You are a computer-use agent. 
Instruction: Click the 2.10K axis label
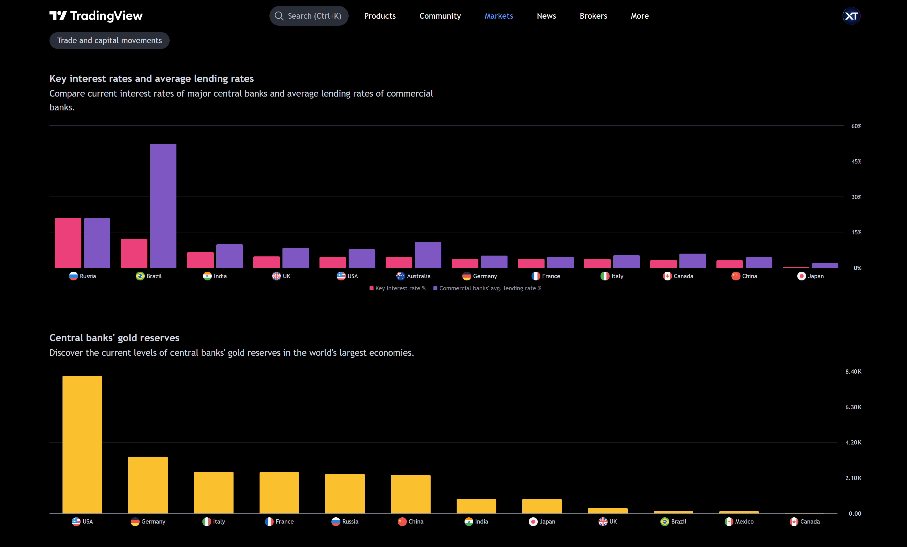coord(853,478)
